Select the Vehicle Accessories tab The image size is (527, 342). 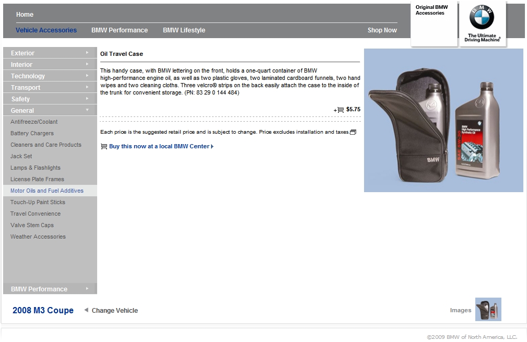[46, 30]
